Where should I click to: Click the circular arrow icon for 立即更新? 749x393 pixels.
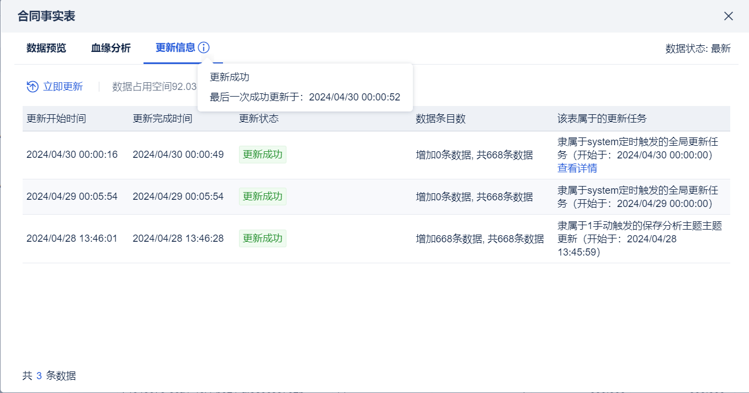[33, 87]
